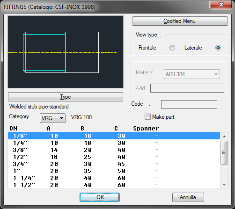Select the Frontale view radio button

pyautogui.click(x=172, y=48)
